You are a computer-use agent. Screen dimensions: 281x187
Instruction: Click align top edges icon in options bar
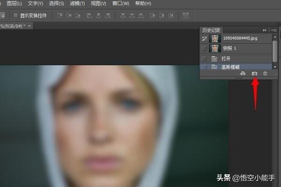pos(60,15)
